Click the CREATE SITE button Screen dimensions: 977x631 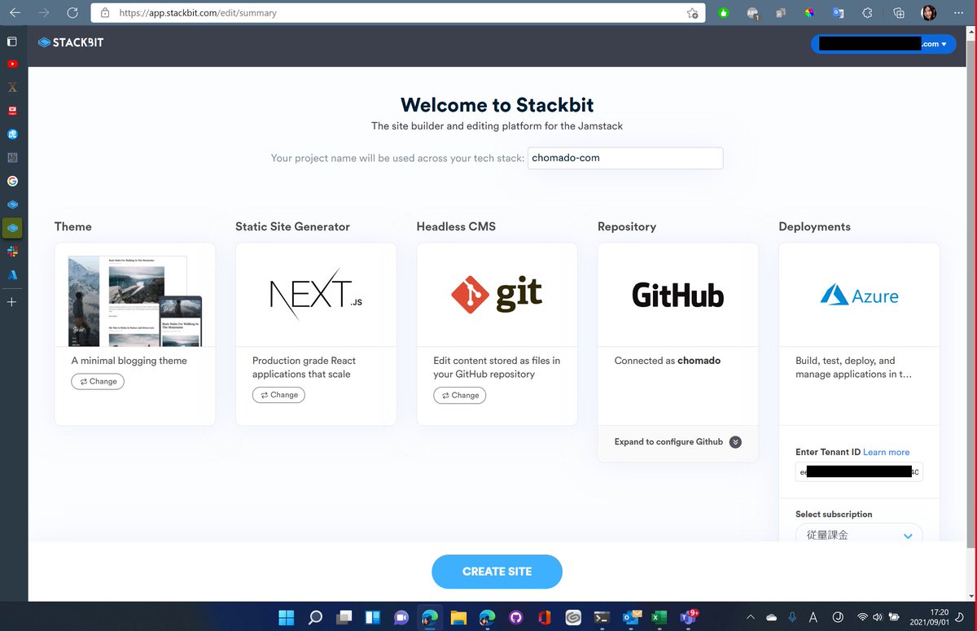497,572
